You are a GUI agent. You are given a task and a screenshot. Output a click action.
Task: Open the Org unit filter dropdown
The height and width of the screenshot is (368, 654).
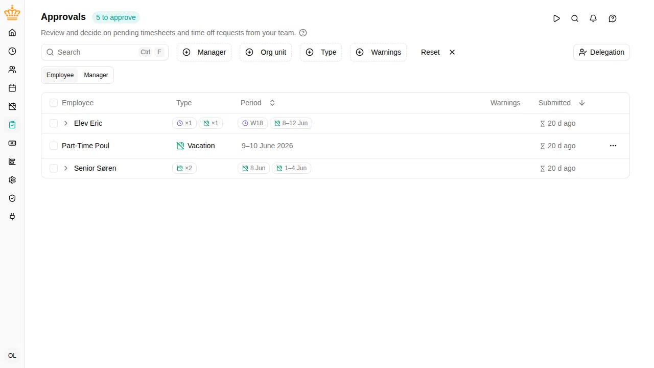tap(266, 52)
